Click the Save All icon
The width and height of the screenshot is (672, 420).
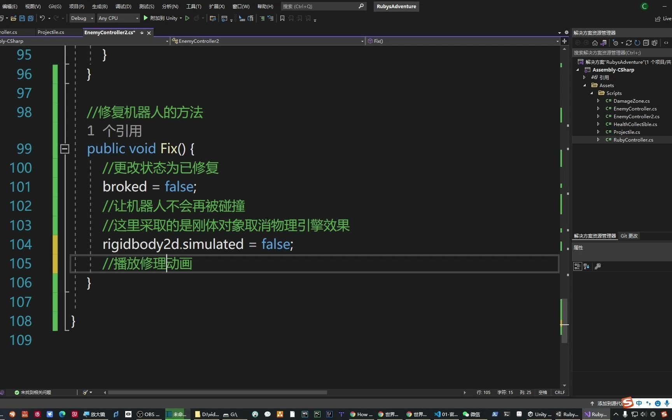tap(30, 18)
